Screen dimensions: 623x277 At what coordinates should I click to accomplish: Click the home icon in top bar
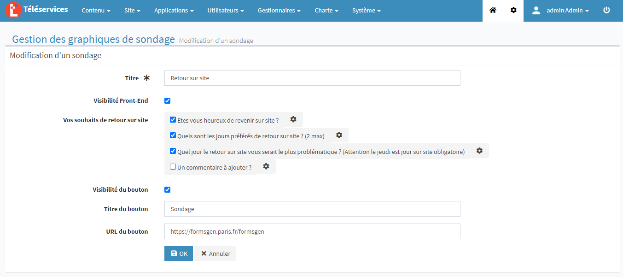pyautogui.click(x=493, y=10)
